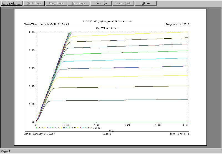Click the Ic(Q3) legend label

click(97, 128)
